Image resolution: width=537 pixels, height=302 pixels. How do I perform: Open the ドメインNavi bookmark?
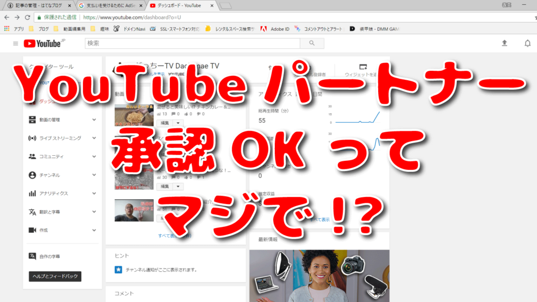point(130,29)
